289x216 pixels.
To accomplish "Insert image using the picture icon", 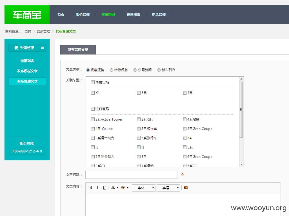I will (186, 187).
